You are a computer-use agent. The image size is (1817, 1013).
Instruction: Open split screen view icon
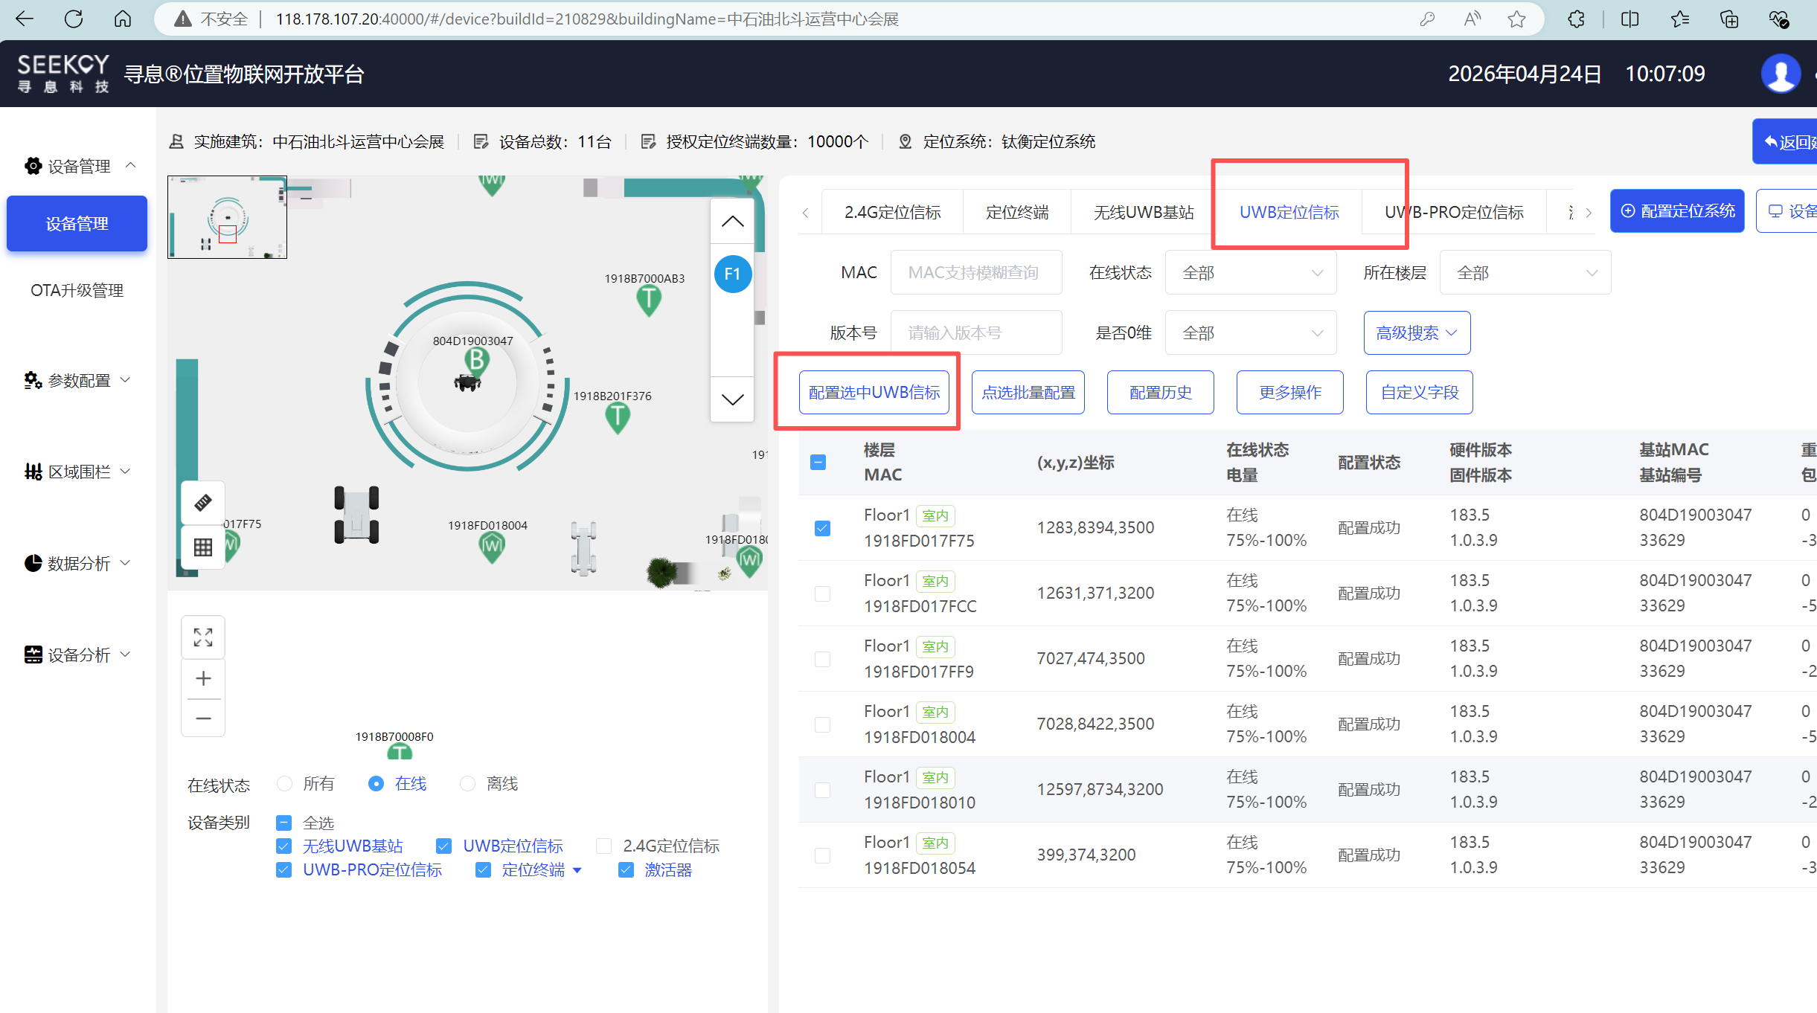click(x=1629, y=19)
